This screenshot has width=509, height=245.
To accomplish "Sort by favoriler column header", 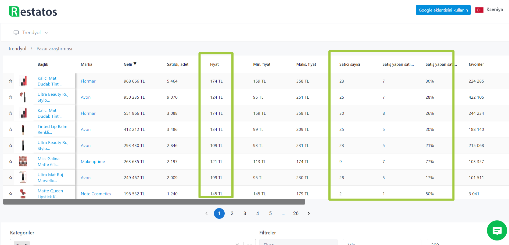I will point(476,64).
